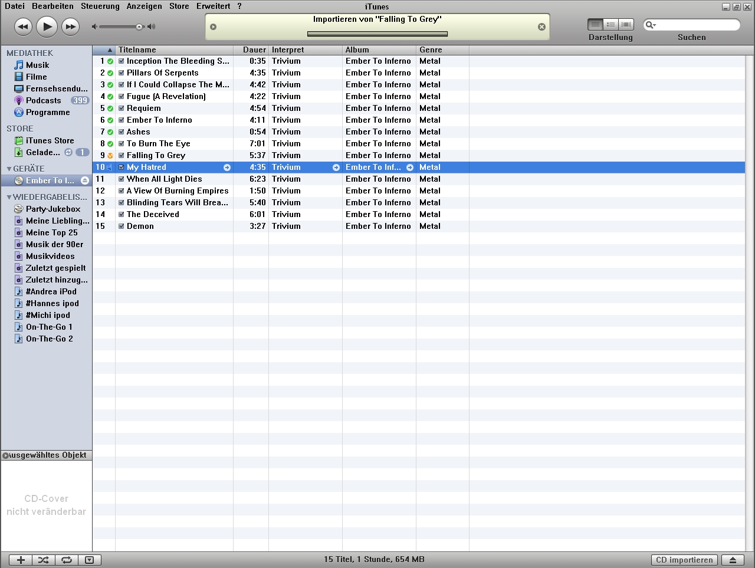Collapse the GERÄTE section
This screenshot has height=568, width=755.
pos(9,169)
